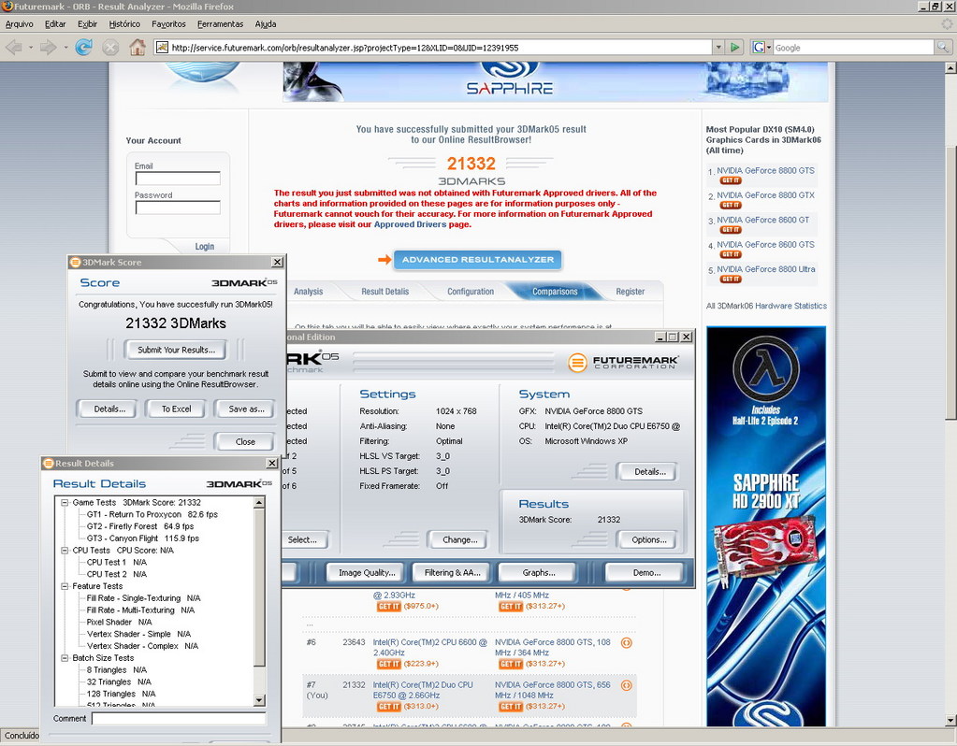The width and height of the screenshot is (957, 746).
Task: Open the Back button history dropdown arrow
Action: [30, 47]
